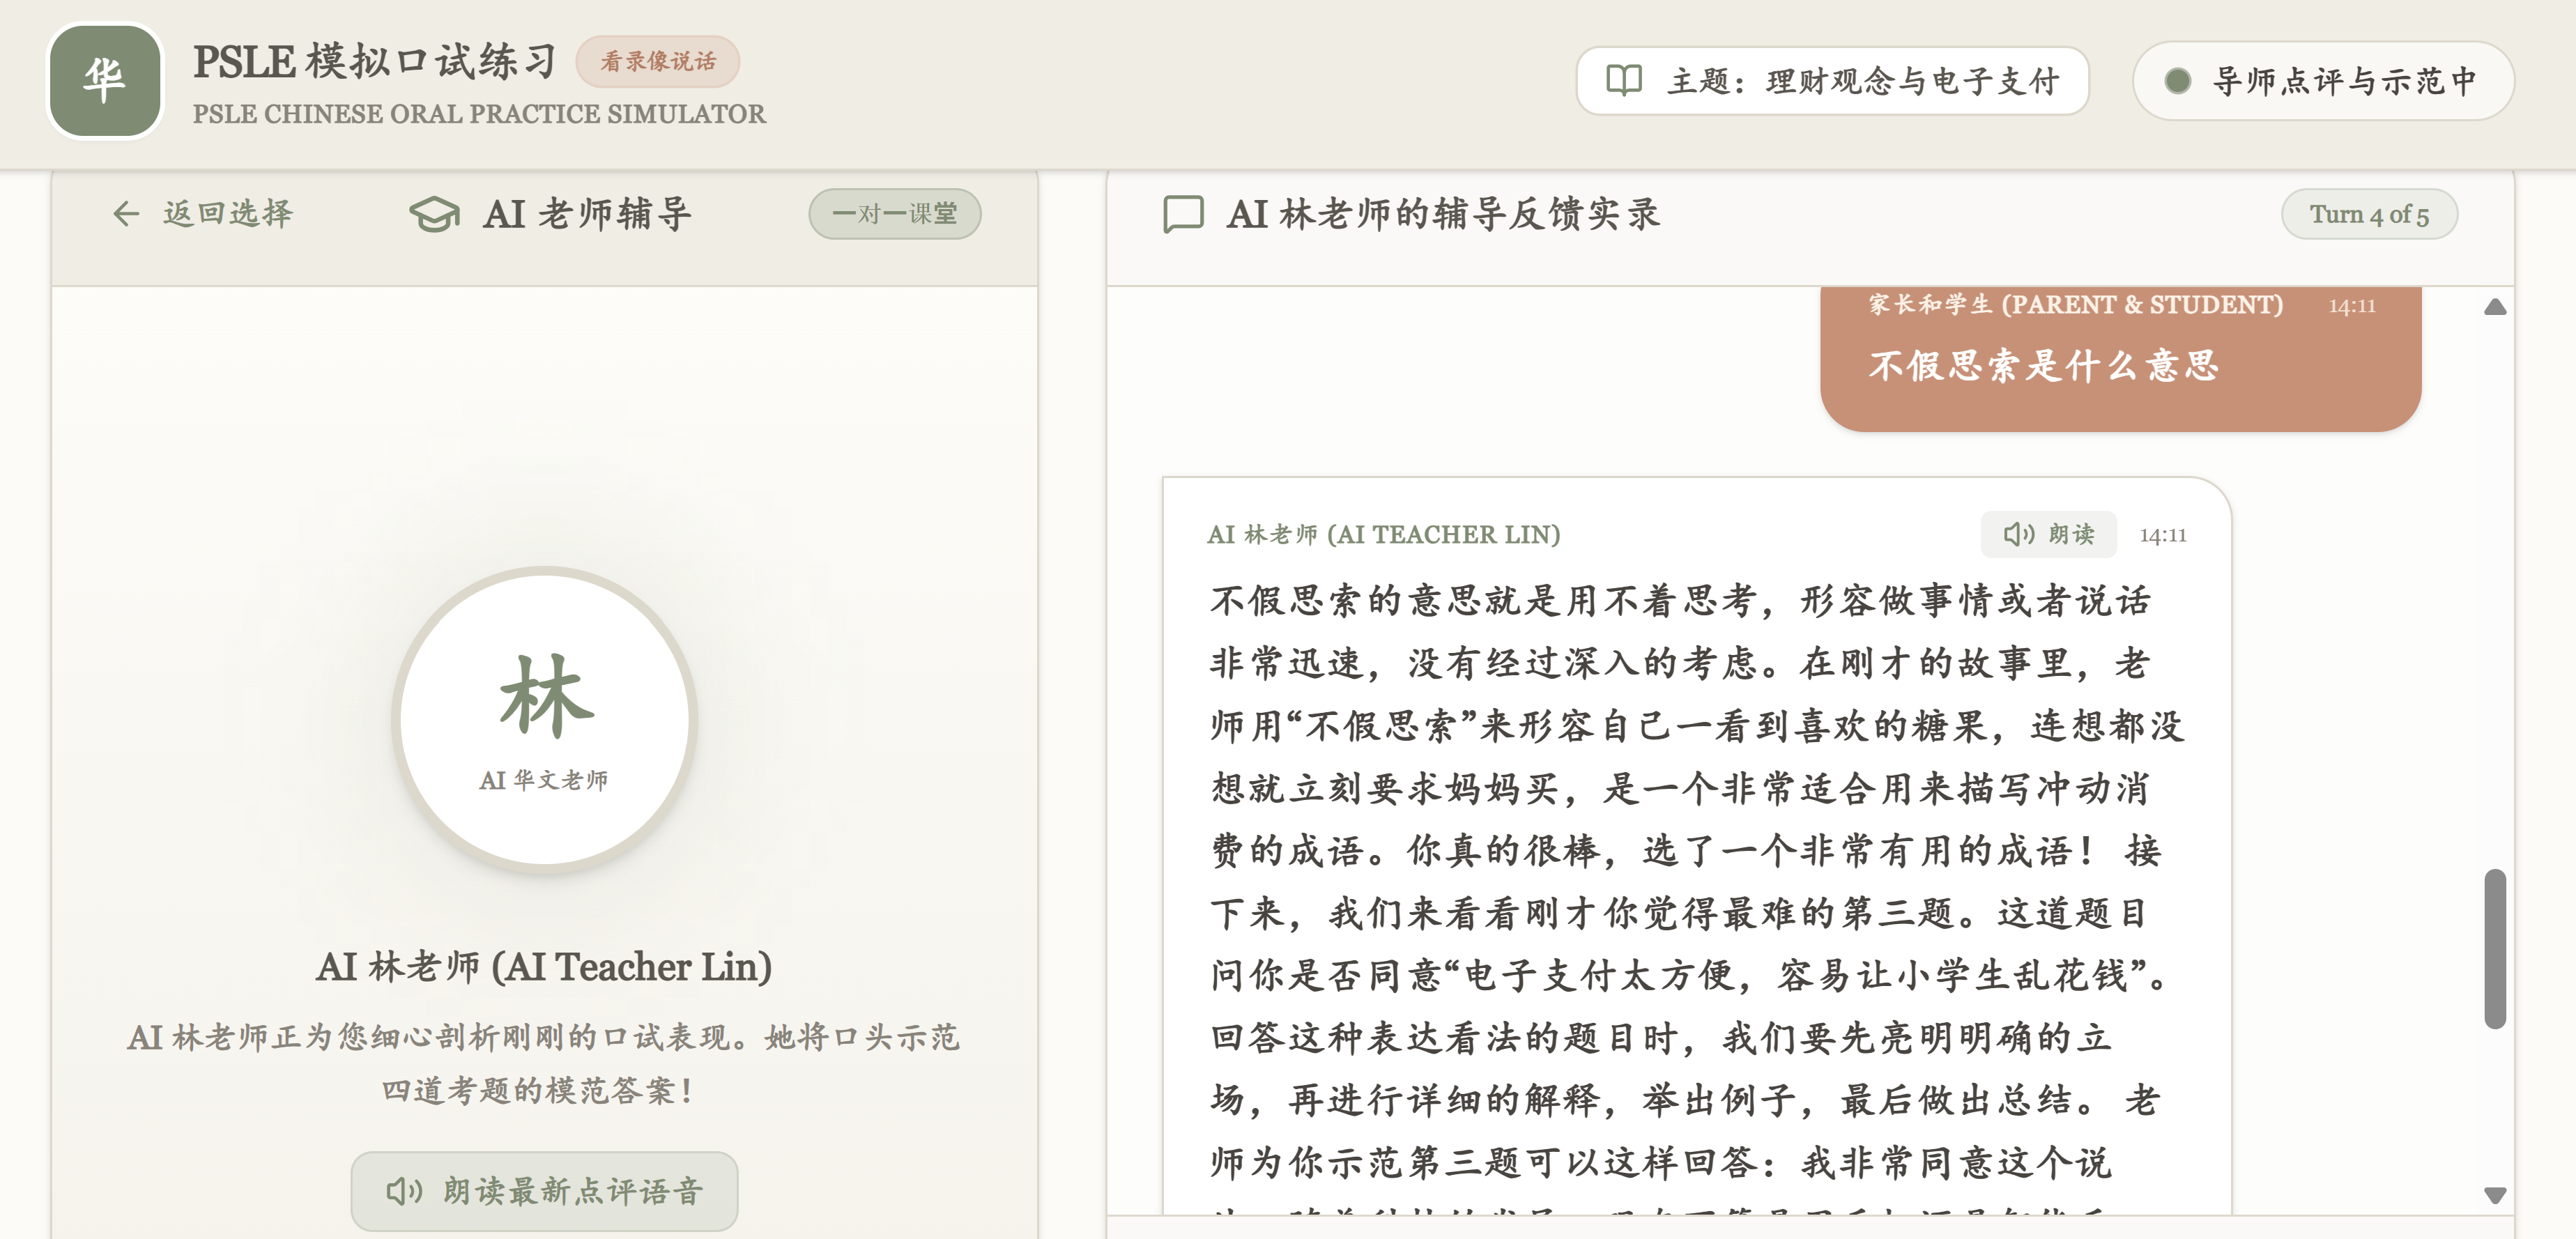Click the 导师点评与示范中 status pill

[x=2323, y=80]
